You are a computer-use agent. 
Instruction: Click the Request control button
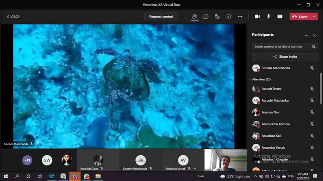[x=161, y=17]
